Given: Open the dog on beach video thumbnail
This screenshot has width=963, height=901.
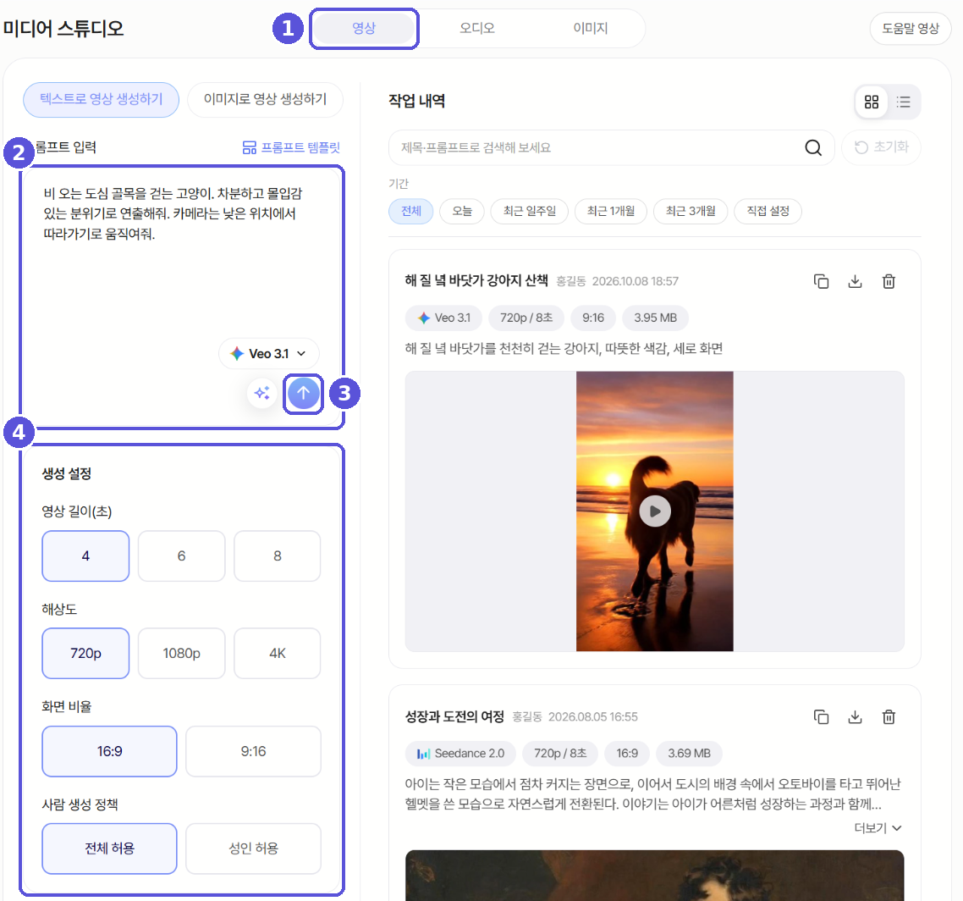Looking at the screenshot, I should [655, 511].
